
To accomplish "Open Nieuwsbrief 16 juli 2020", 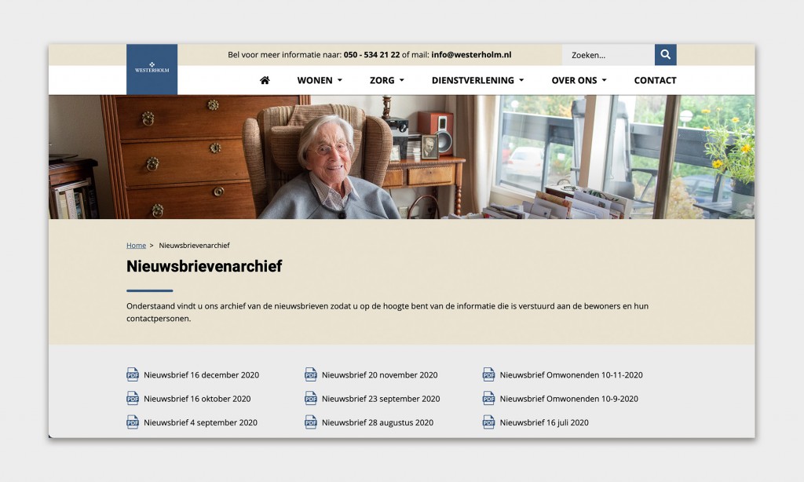I will (545, 422).
